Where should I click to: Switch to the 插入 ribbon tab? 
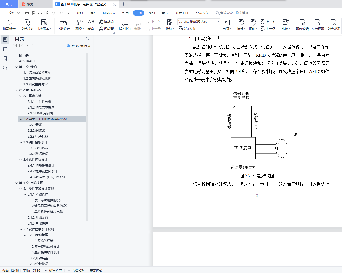coord(93,13)
